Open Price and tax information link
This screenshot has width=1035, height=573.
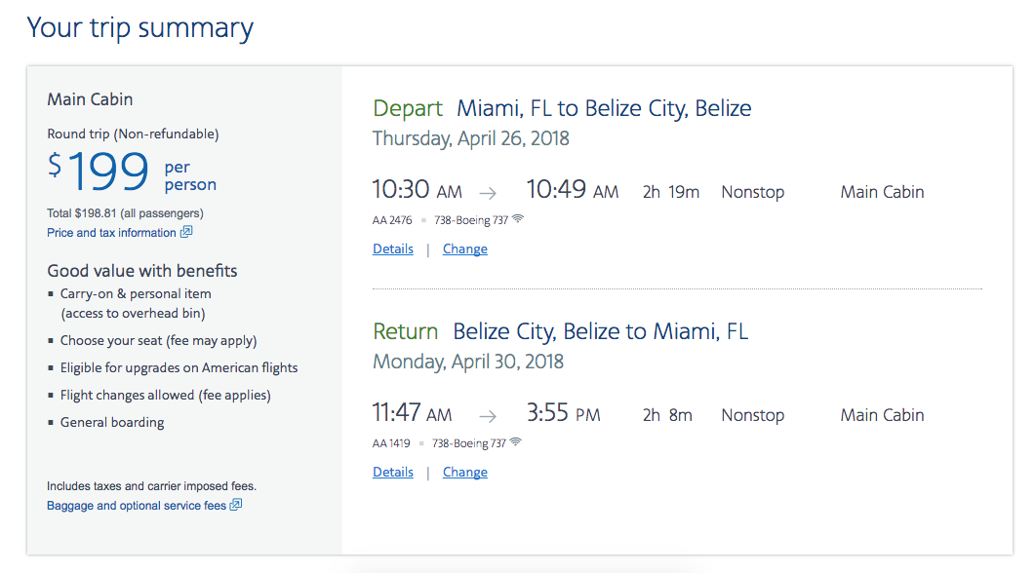click(x=111, y=233)
